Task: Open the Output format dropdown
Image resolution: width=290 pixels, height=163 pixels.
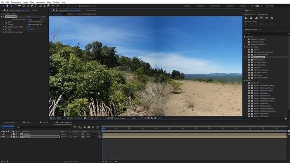Action: click(x=36, y=24)
